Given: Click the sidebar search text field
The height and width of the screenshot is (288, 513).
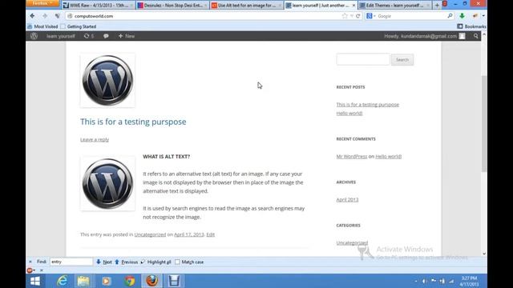Looking at the screenshot, I should 363,60.
